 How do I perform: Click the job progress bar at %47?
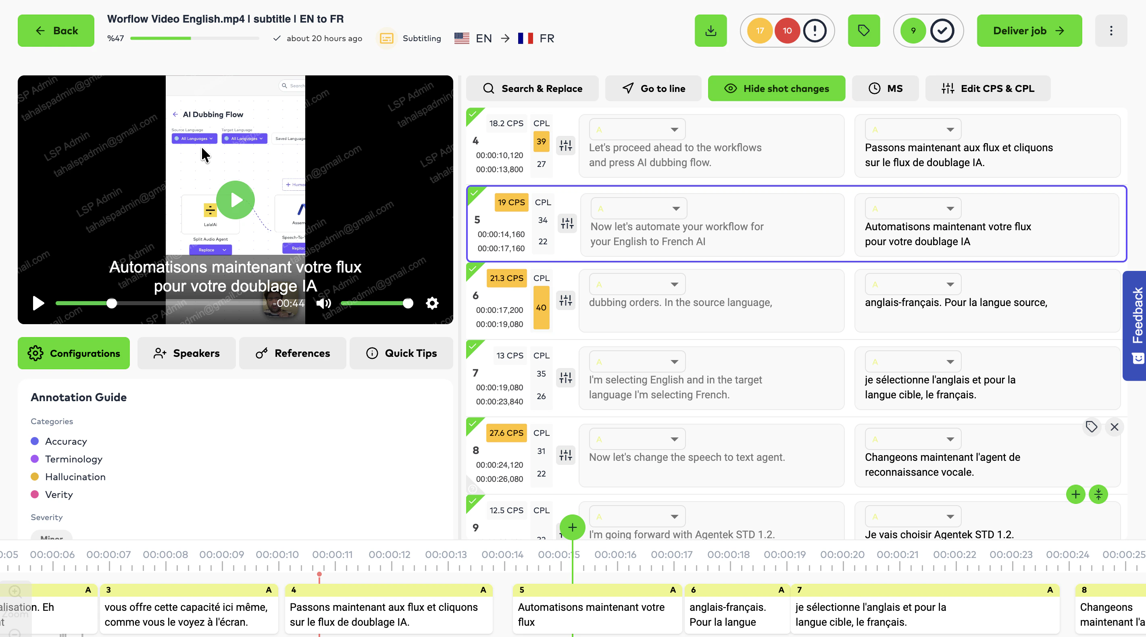pyautogui.click(x=194, y=38)
